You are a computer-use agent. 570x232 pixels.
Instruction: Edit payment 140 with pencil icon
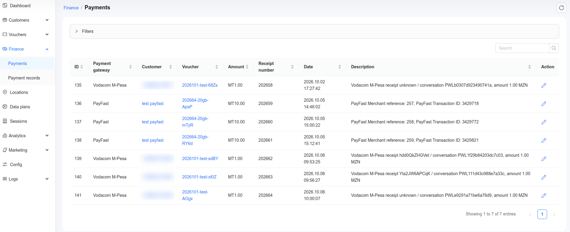[x=544, y=177]
